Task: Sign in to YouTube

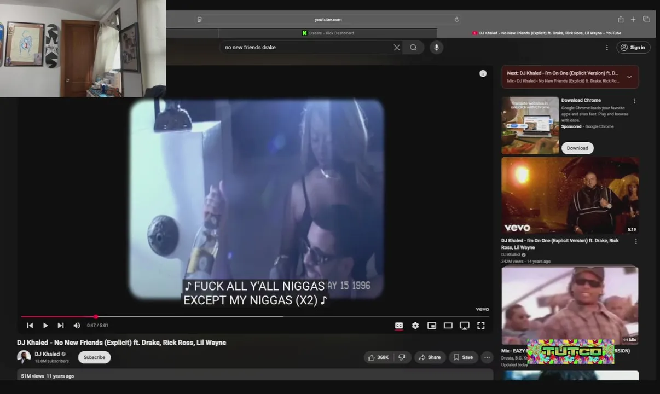Action: click(632, 48)
